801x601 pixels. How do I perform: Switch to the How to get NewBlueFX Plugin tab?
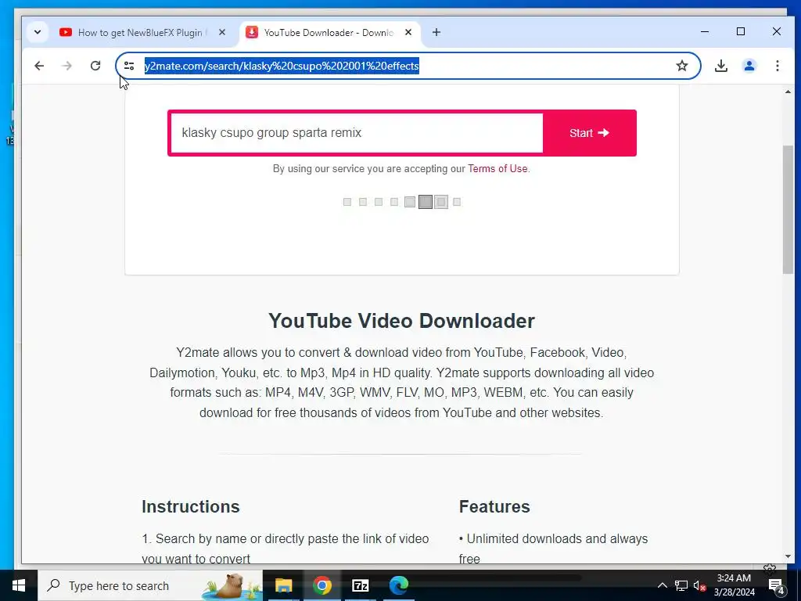point(142,33)
